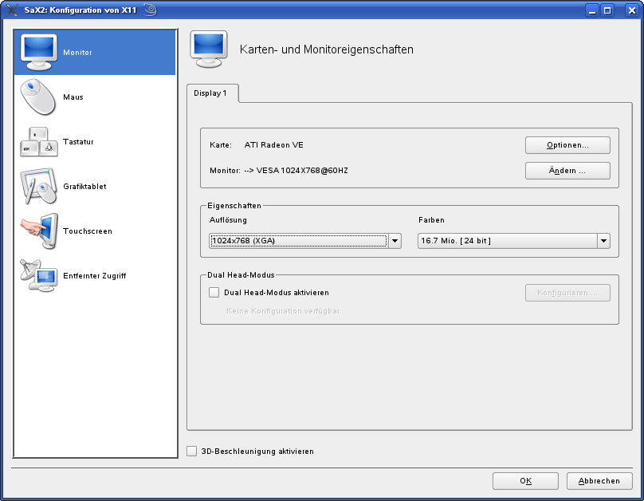644x501 pixels.
Task: Minimize the SaX2 window
Action: coord(592,10)
